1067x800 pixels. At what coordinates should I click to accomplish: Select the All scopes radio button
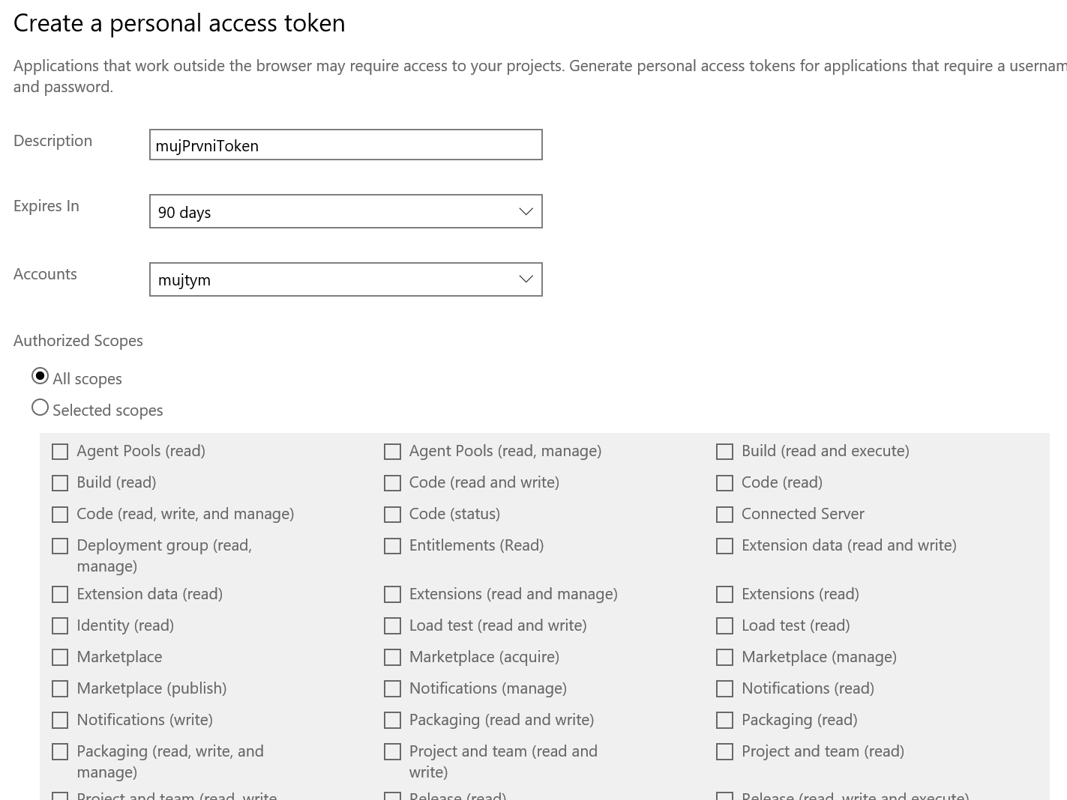(x=40, y=376)
